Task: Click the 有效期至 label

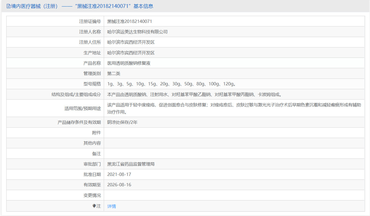Action: pos(92,185)
